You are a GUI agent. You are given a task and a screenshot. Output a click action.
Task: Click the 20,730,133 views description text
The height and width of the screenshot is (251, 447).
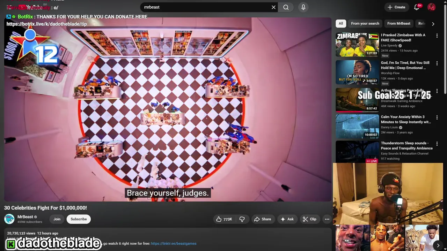21,233
